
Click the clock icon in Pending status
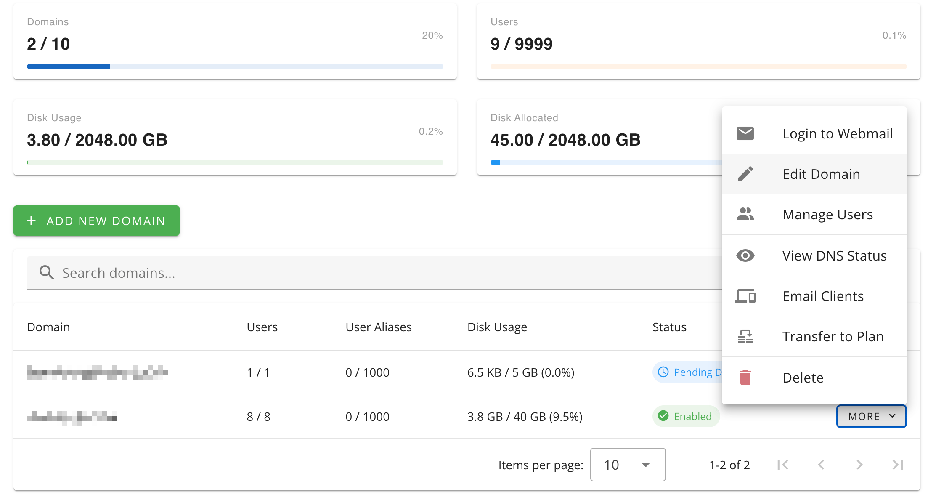tap(663, 372)
